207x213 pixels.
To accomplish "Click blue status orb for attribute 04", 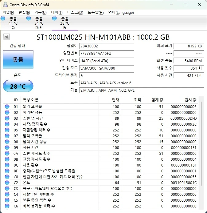I will (7, 124).
